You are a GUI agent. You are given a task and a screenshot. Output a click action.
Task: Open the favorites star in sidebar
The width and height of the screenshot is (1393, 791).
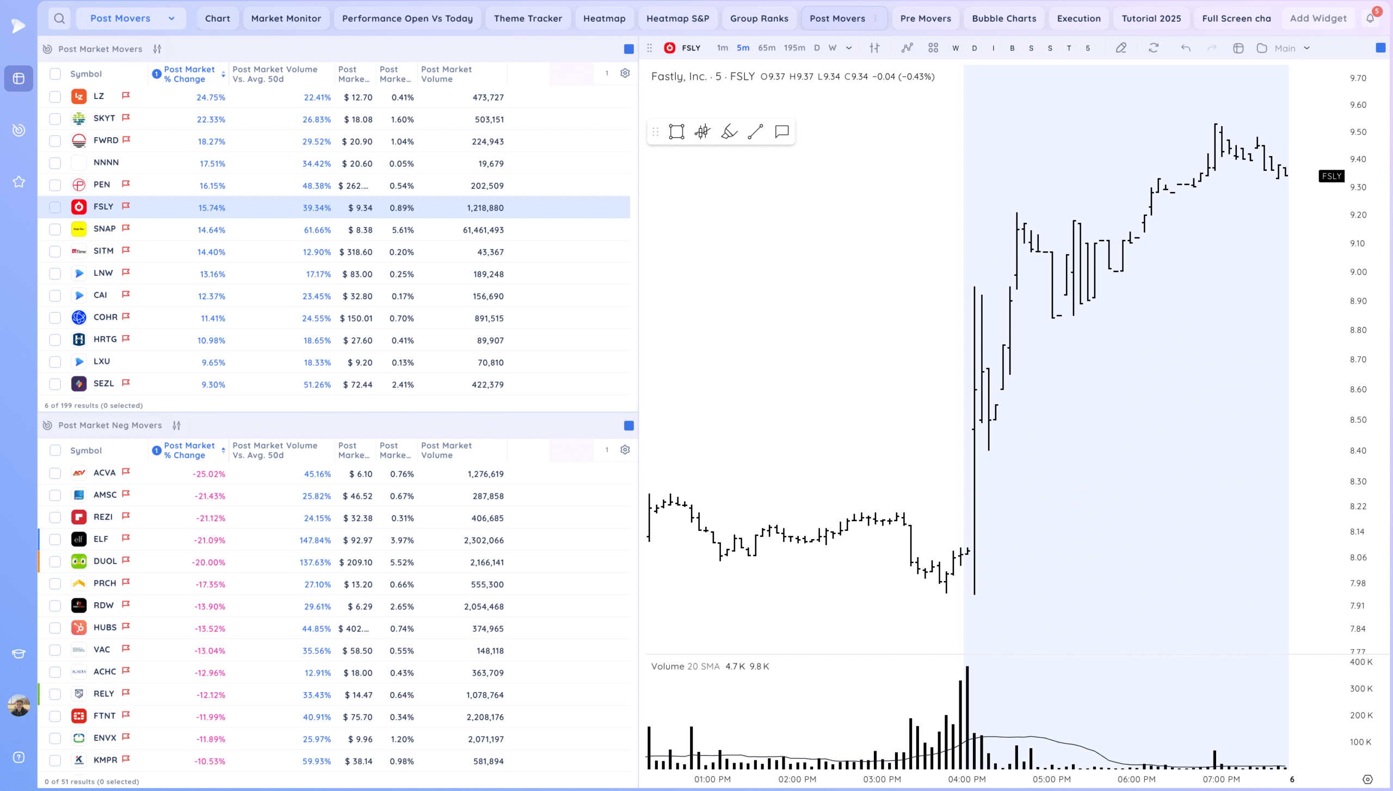(x=19, y=182)
